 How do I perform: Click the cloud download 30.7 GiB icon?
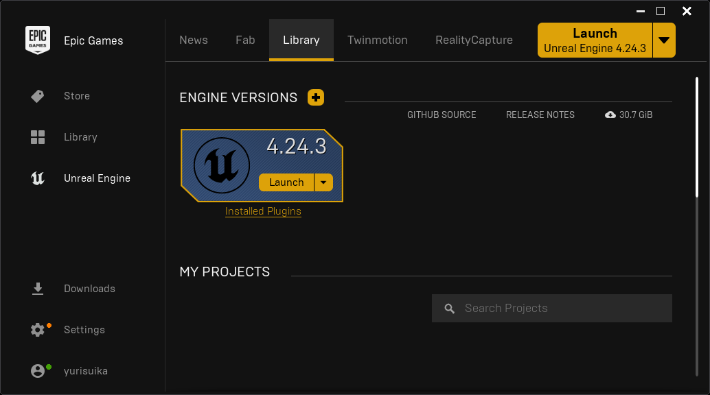610,115
